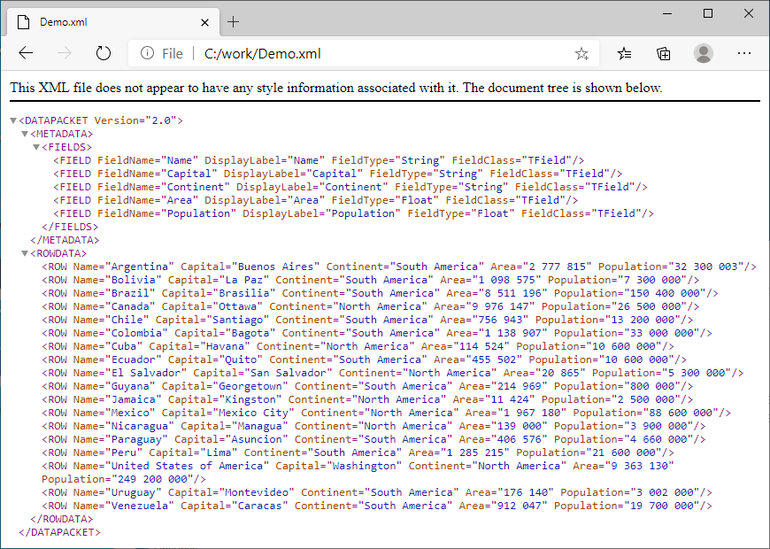Open the user profile avatar
Image resolution: width=770 pixels, height=549 pixels.
click(x=704, y=53)
